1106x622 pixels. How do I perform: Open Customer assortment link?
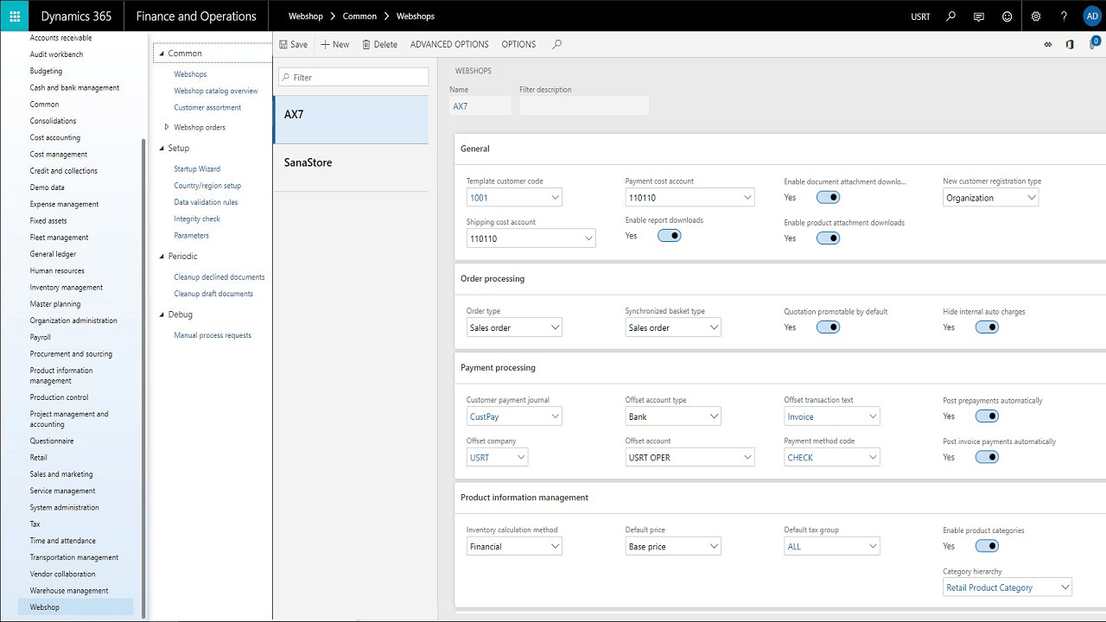pos(207,108)
